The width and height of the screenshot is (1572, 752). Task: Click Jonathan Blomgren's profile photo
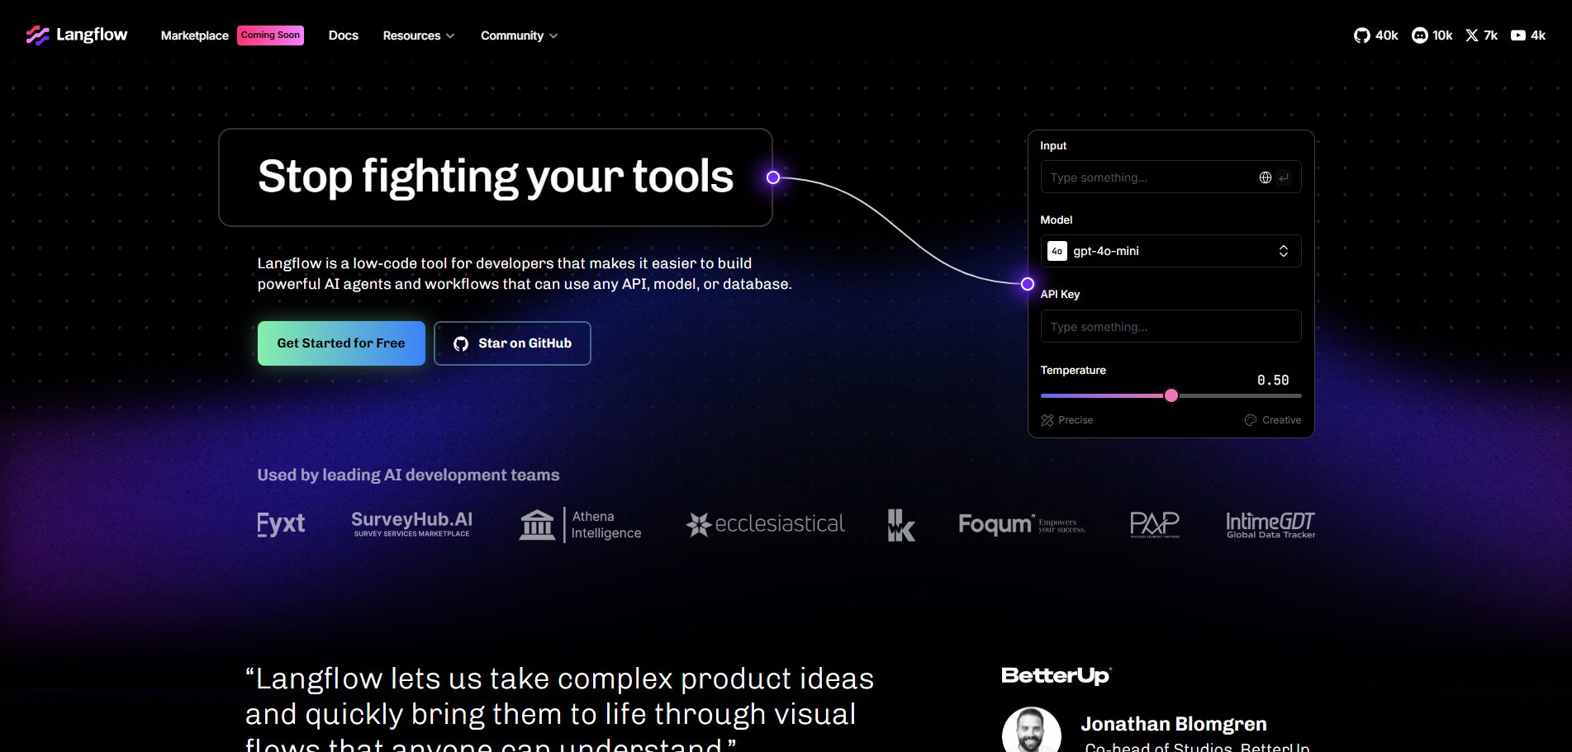pyautogui.click(x=1032, y=730)
